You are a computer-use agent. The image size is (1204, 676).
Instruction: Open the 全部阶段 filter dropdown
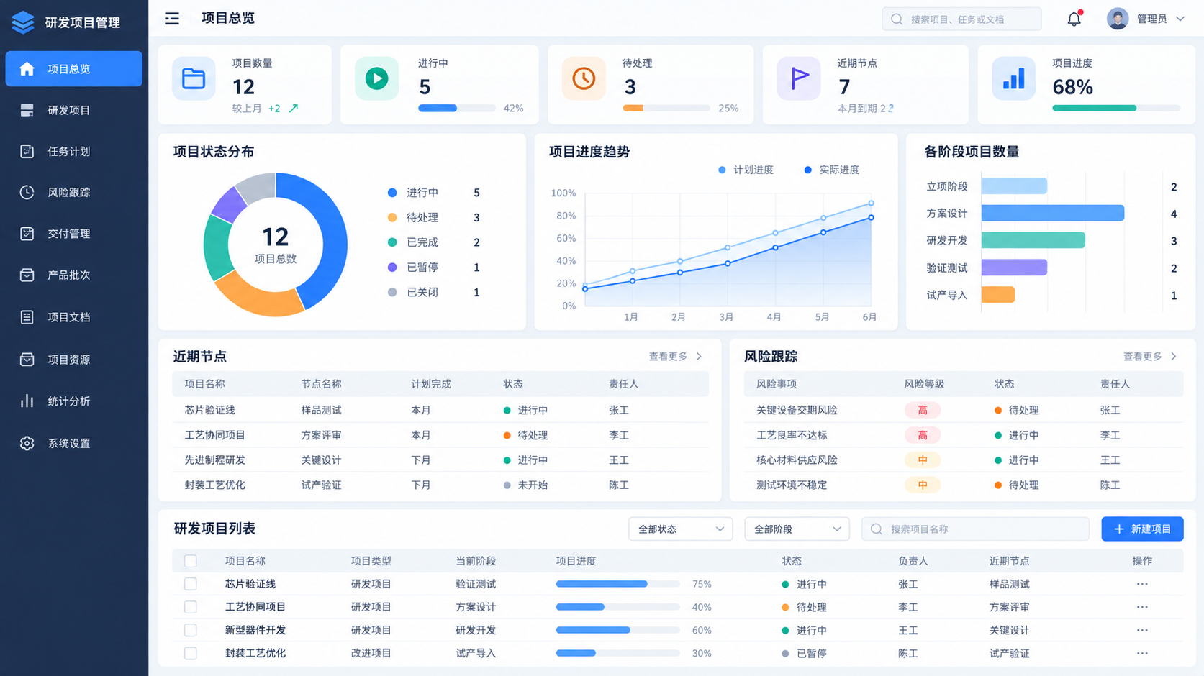pos(797,529)
